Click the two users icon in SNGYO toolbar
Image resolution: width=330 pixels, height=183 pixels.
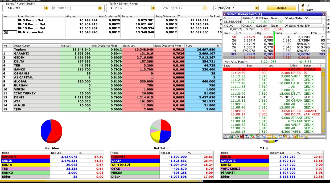click(285, 137)
